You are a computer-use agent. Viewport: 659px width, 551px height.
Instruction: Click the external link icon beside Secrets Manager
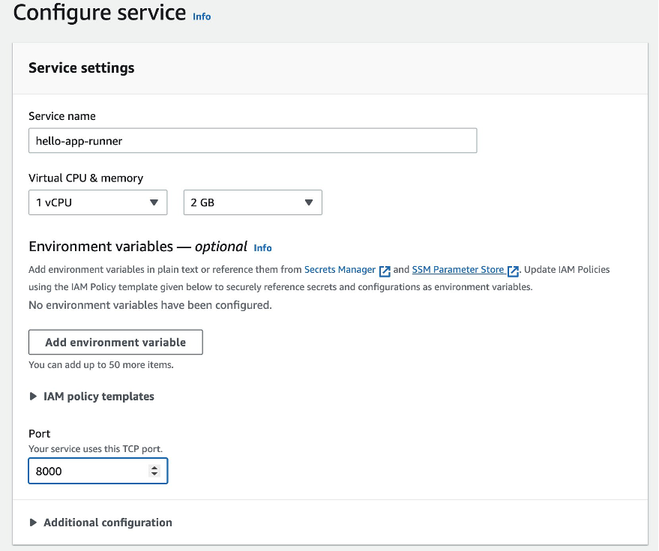click(385, 270)
